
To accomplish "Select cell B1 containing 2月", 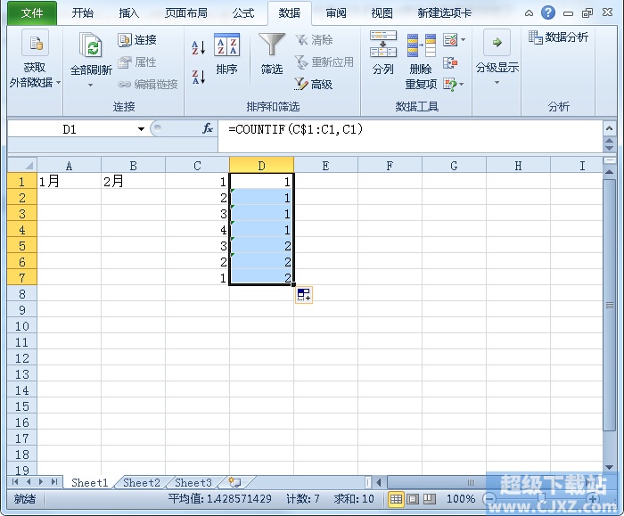I will tap(133, 182).
